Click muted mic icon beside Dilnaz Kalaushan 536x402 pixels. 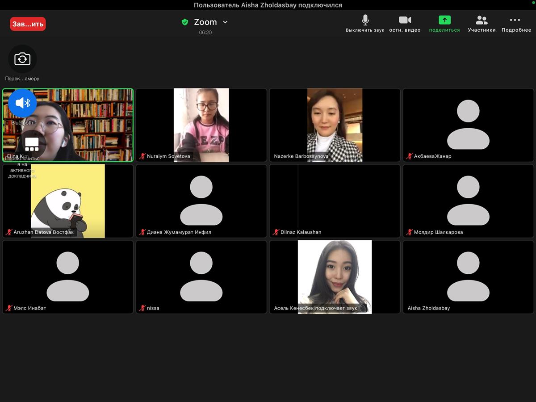(x=276, y=232)
